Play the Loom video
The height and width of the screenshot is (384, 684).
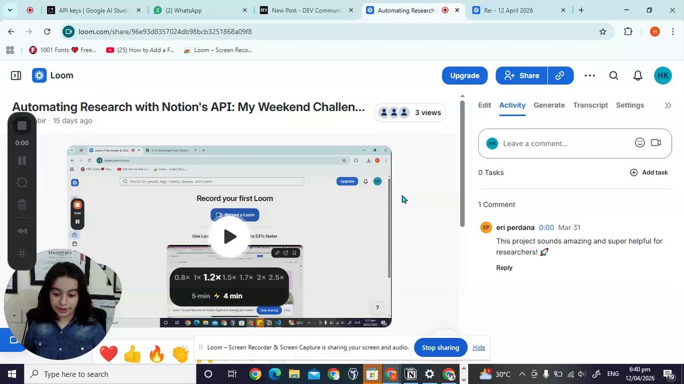(x=230, y=236)
